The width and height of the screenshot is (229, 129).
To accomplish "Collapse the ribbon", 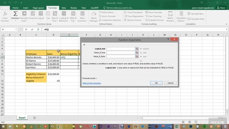I will [226, 24].
